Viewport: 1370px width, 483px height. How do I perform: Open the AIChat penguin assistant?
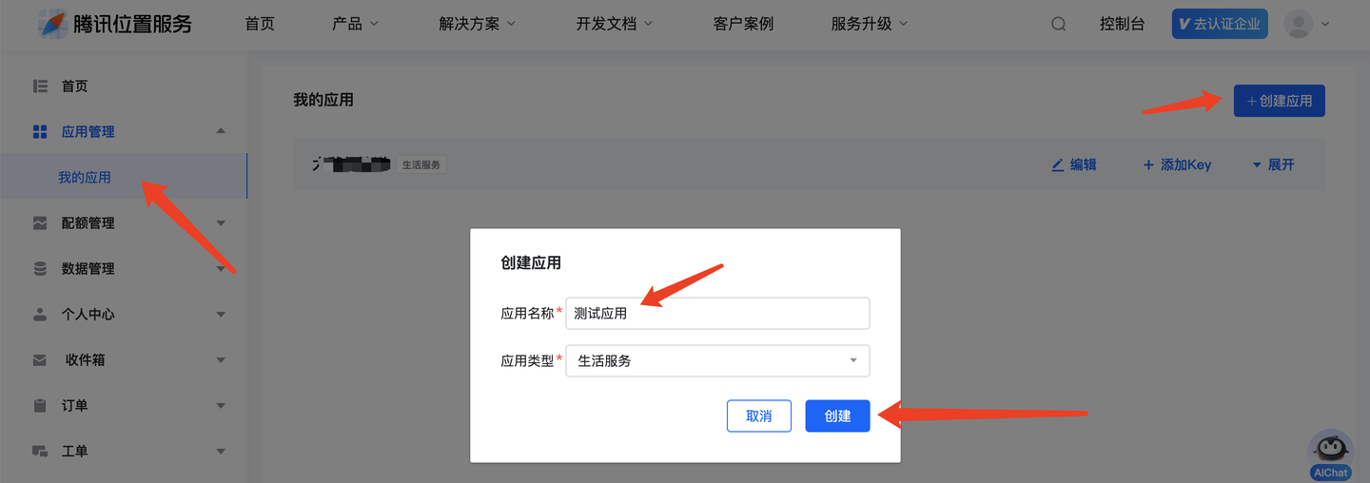1330,454
